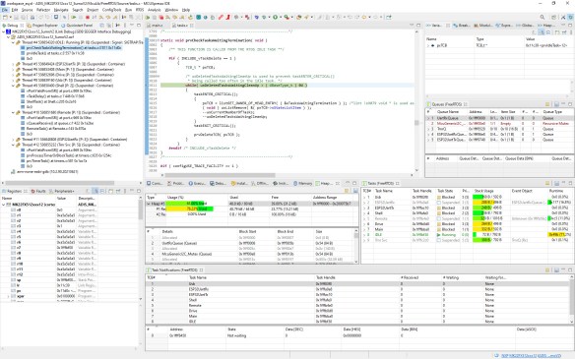
Task: Open the ConfigTools menu
Action: pos(111,10)
